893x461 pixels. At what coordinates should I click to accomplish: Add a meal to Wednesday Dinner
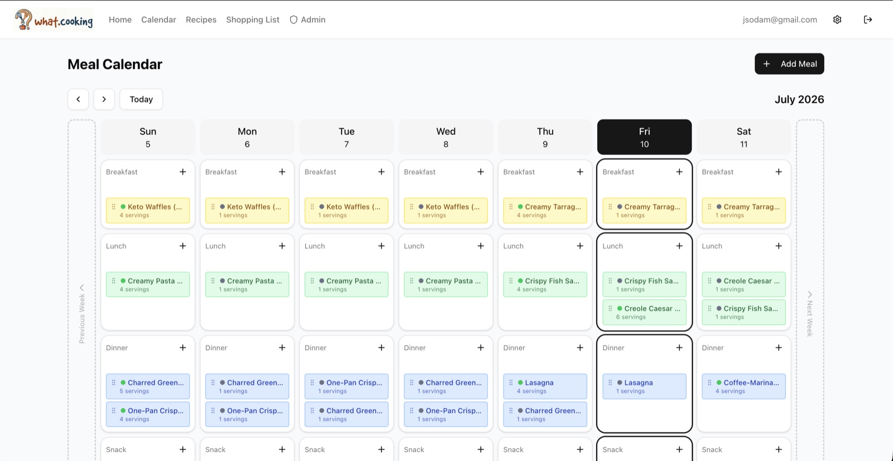(481, 347)
